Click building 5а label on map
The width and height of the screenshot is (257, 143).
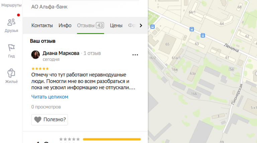point(231,69)
